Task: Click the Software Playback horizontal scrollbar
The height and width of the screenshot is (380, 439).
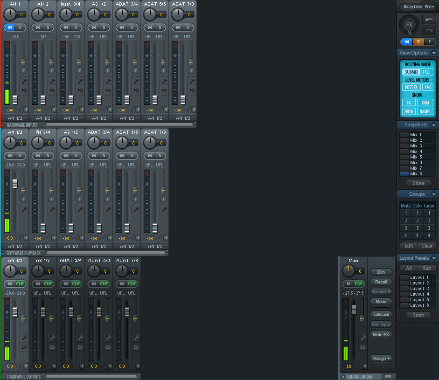Action: point(106,253)
